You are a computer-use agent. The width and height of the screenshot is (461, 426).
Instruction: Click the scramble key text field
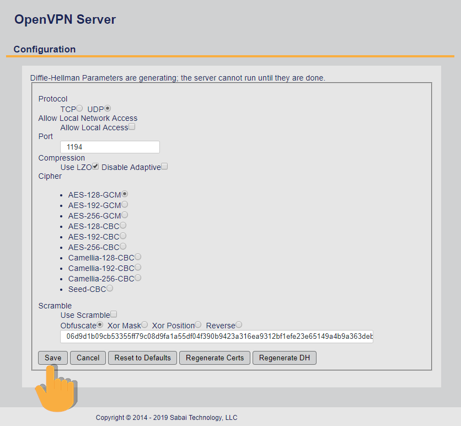pyautogui.click(x=216, y=337)
